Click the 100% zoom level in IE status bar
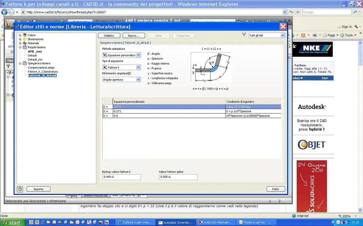The height and width of the screenshot is (226, 363). [x=346, y=216]
